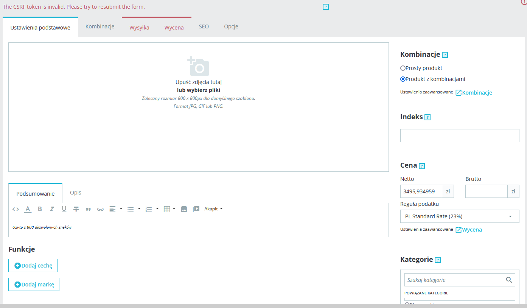Viewport: 527px width, 308px height.
Task: Expand Reguła podatku PL Standard Rate dropdown
Action: (460, 216)
